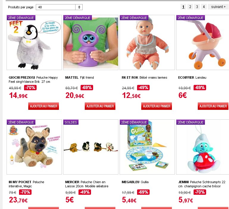Open the Schtroumpfs mushroom plush image
Image resolution: width=229 pixels, height=209 pixels.
pyautogui.click(x=203, y=147)
